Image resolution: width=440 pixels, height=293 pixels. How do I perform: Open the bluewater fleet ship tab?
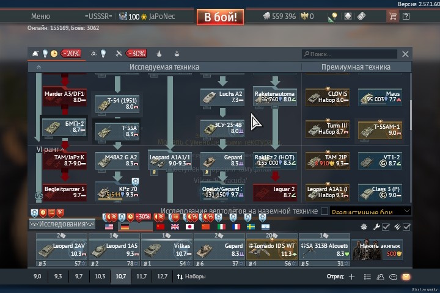click(x=159, y=54)
